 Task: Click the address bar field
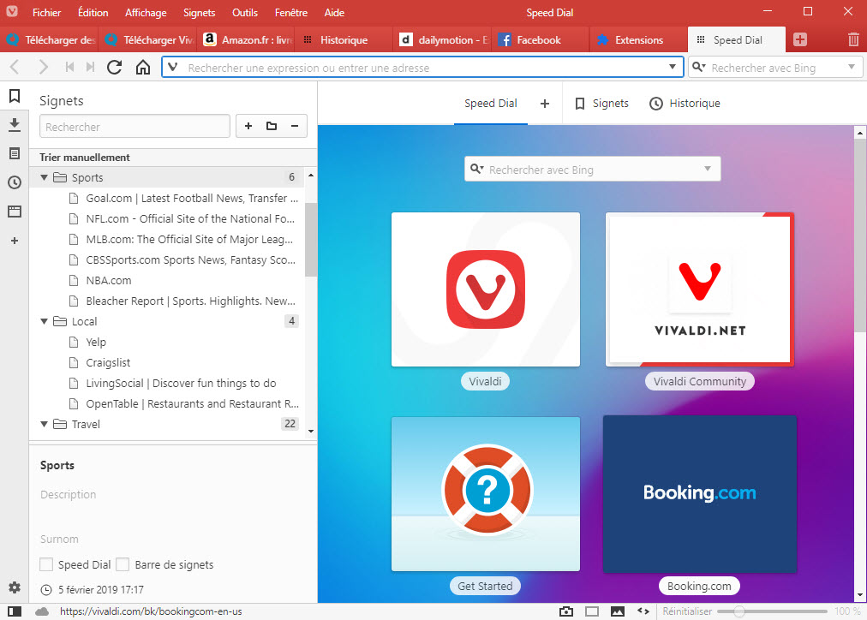tap(423, 68)
